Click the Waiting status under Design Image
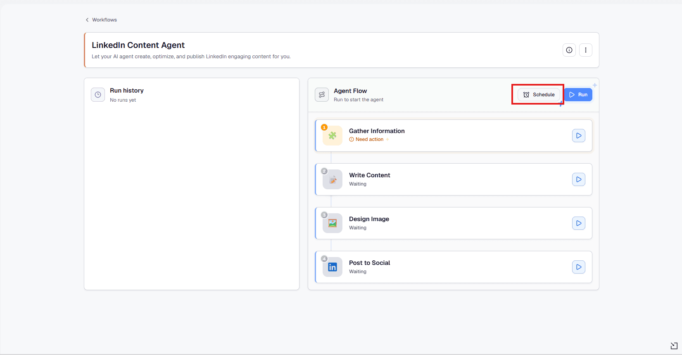The image size is (682, 355). point(358,228)
